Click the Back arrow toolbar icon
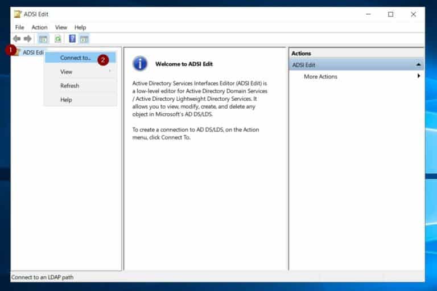Screen dimensions: 437x291 [x=17, y=39]
